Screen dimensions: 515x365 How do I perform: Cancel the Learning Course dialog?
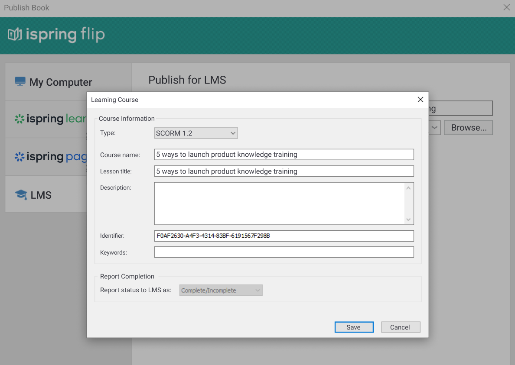(x=400, y=327)
